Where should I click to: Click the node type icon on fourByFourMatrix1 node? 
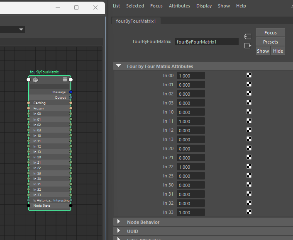(36, 80)
